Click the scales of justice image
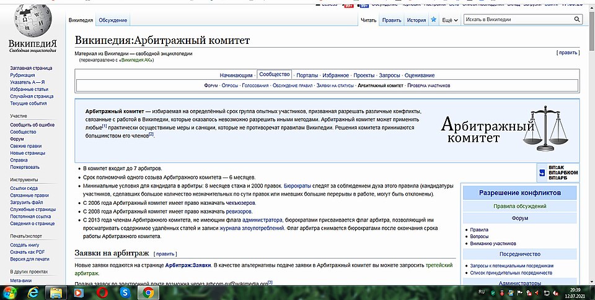The image size is (595, 300). 545,129
